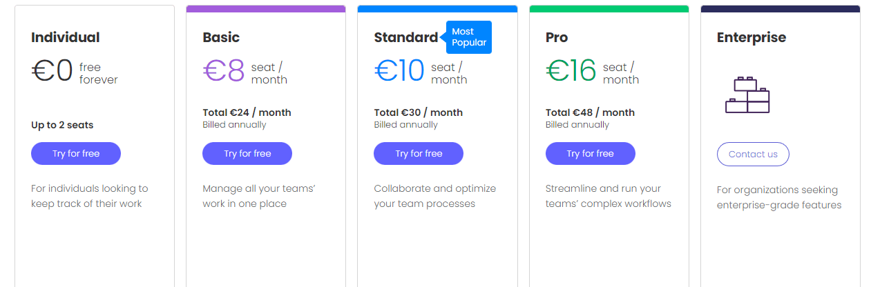The image size is (871, 287).
Task: Click the Enterprise building blocks icon
Action: point(747,95)
